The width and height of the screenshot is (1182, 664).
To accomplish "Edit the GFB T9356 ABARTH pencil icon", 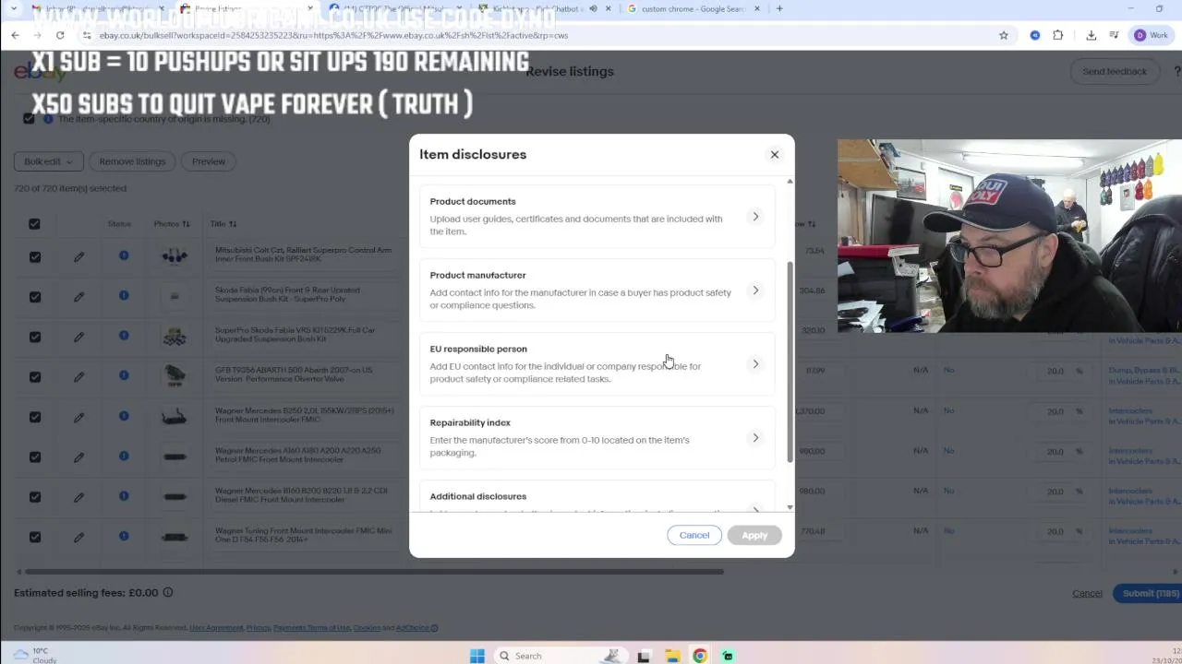I will click(78, 376).
